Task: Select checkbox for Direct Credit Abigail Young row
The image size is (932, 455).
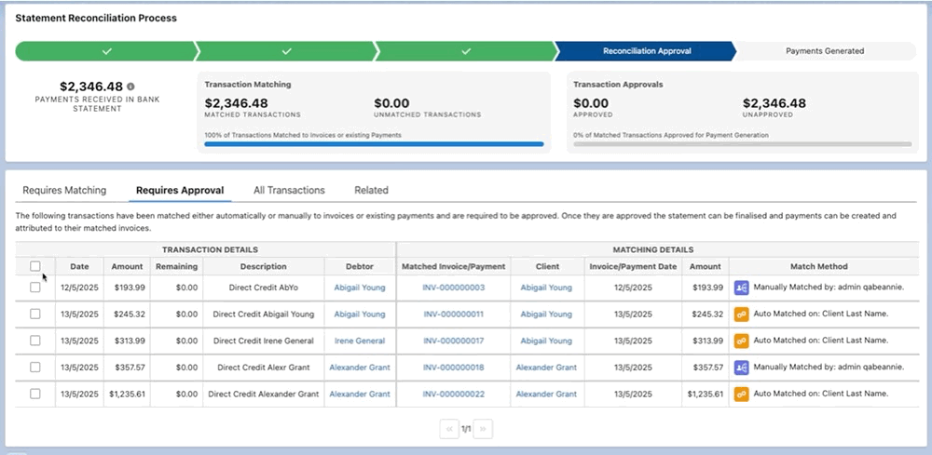Action: click(x=35, y=314)
